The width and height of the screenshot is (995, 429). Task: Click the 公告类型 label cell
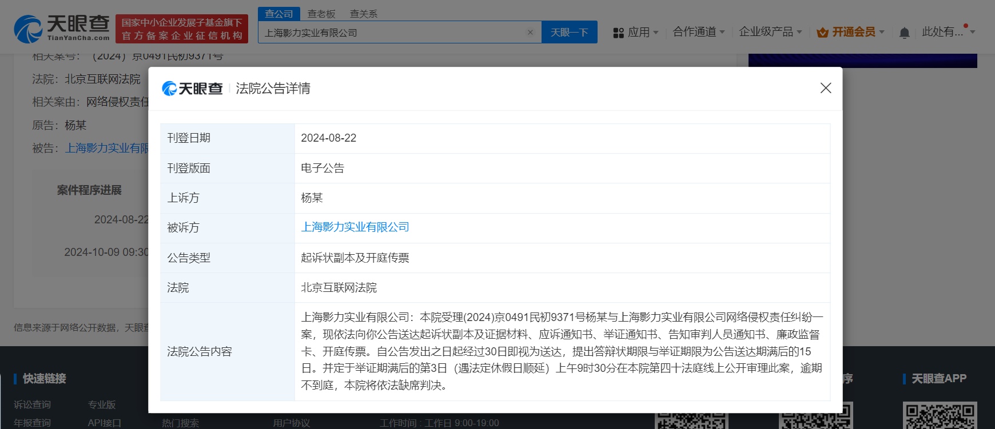(x=228, y=258)
